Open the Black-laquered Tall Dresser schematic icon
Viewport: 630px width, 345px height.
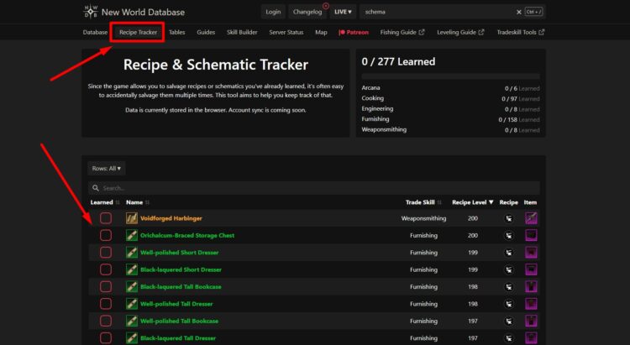[x=131, y=338]
